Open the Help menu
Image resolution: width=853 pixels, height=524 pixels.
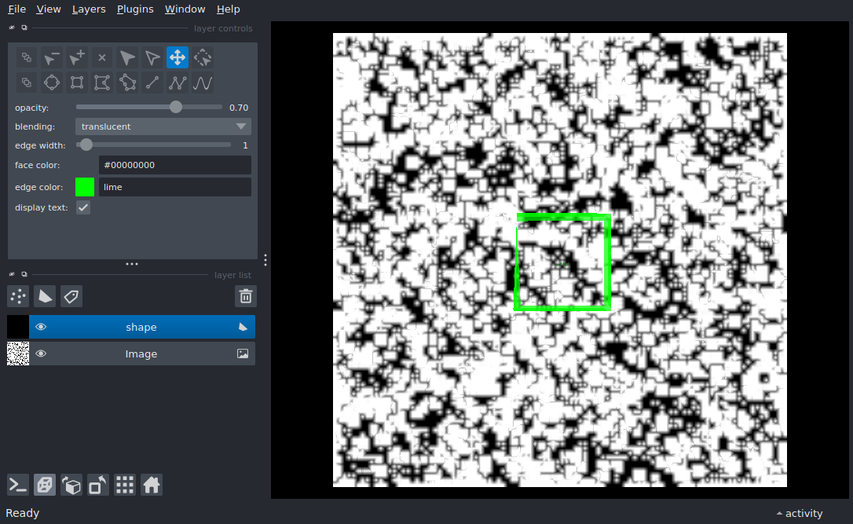point(228,9)
